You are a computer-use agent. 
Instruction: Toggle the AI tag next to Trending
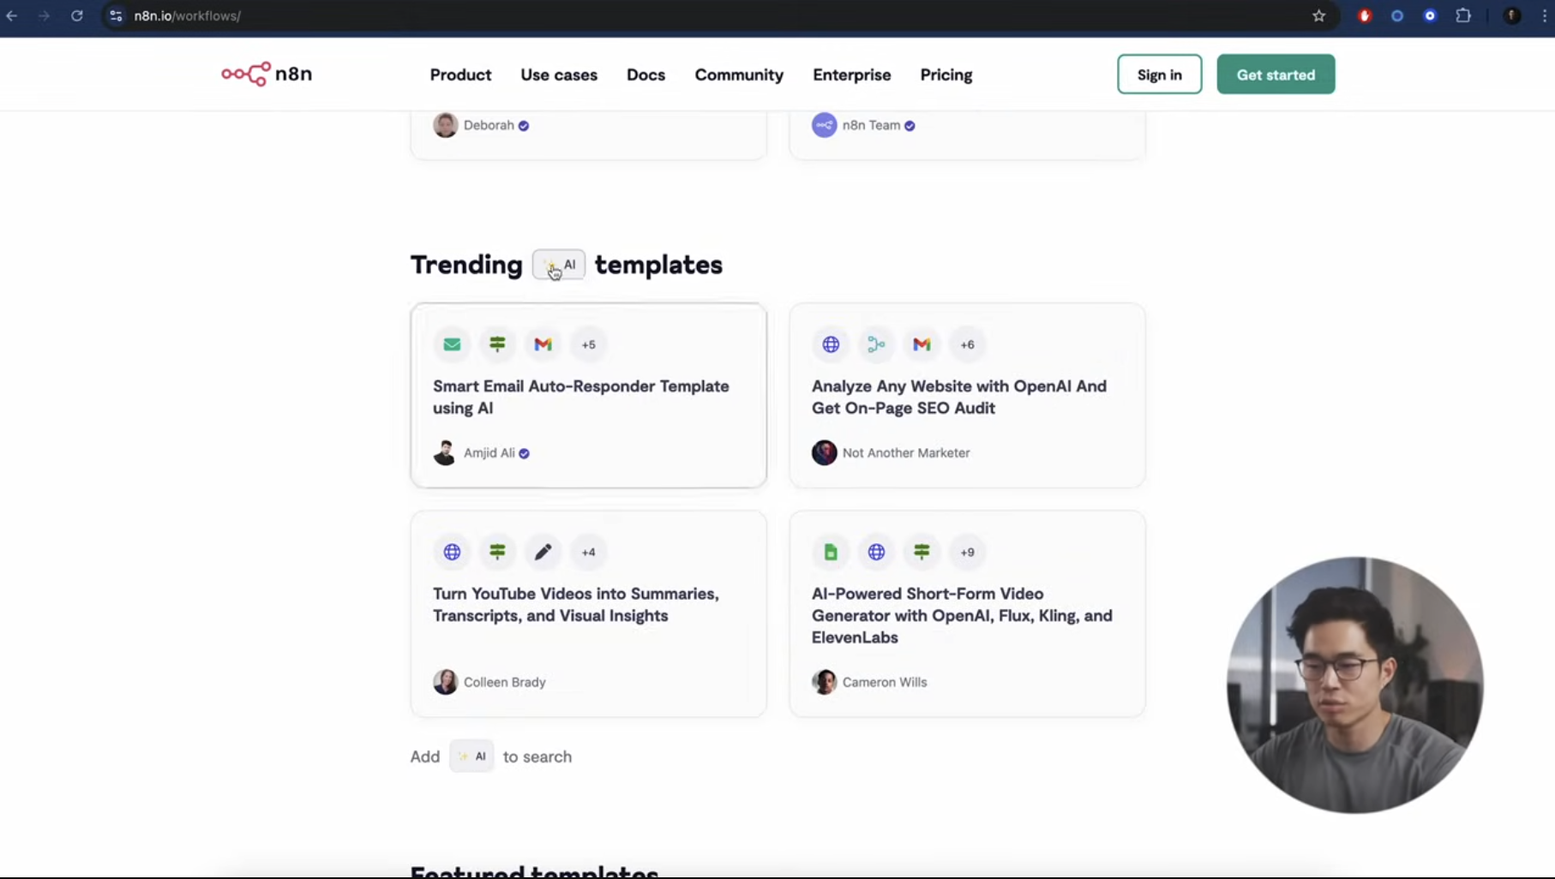pyautogui.click(x=559, y=265)
